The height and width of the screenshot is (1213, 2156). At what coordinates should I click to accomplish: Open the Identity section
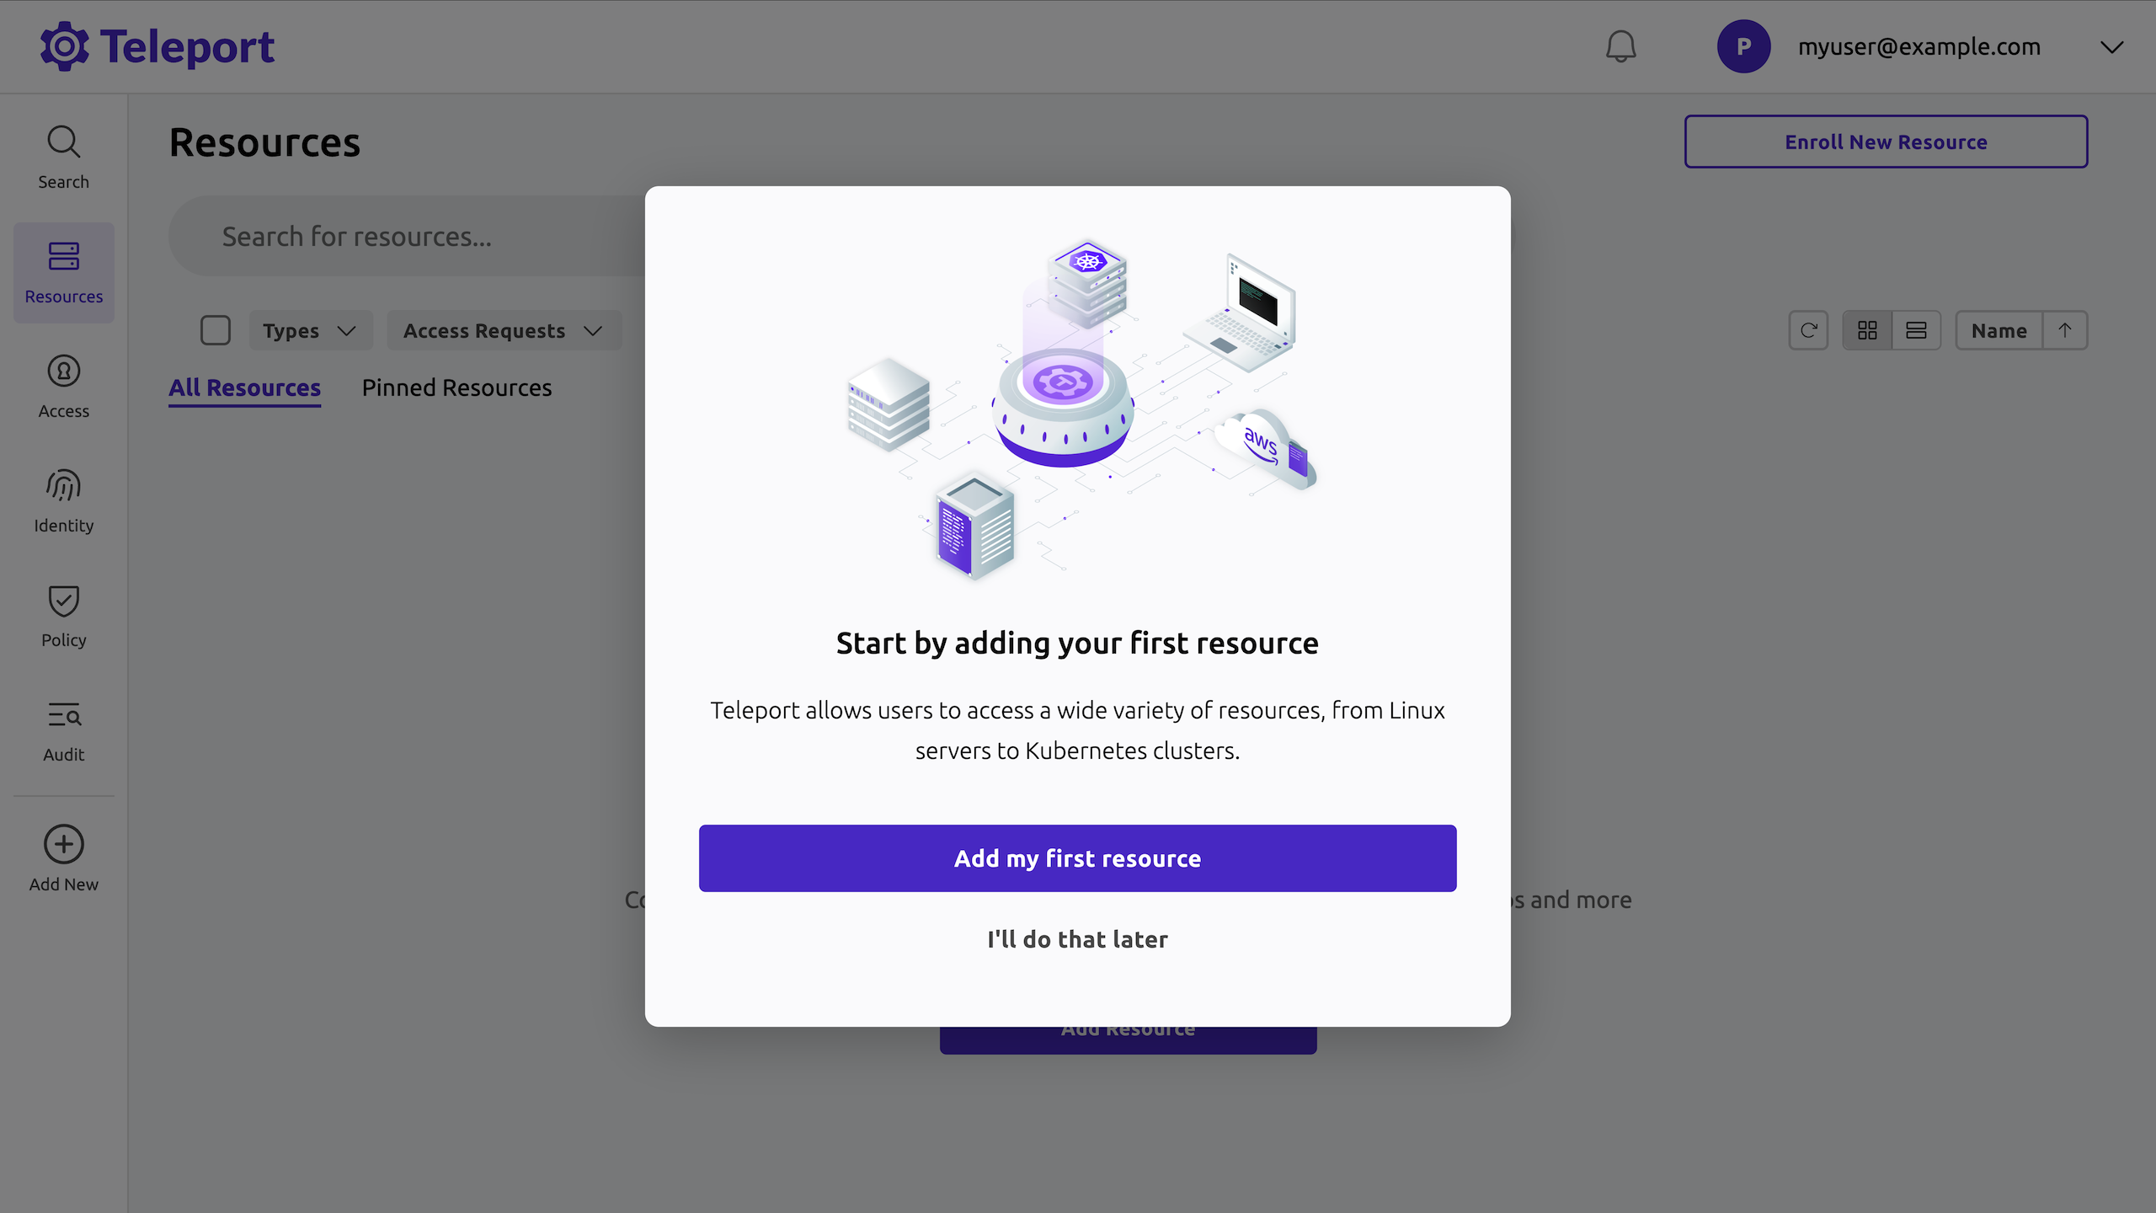pyautogui.click(x=63, y=500)
